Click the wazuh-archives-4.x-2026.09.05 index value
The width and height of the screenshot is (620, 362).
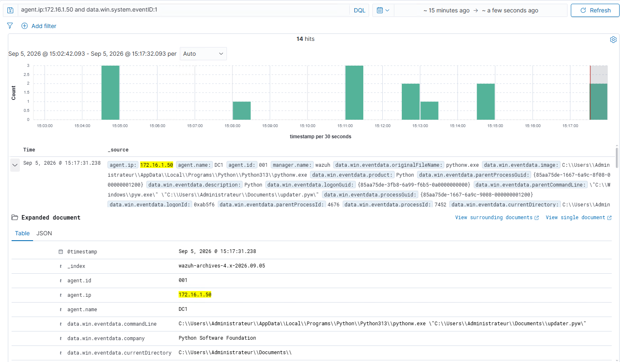click(222, 266)
